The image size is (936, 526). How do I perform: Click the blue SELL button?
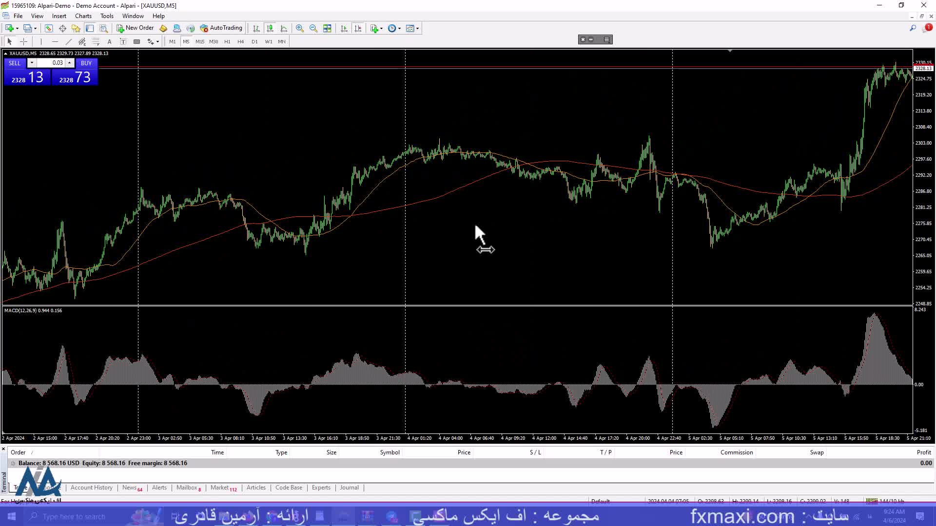tap(15, 63)
